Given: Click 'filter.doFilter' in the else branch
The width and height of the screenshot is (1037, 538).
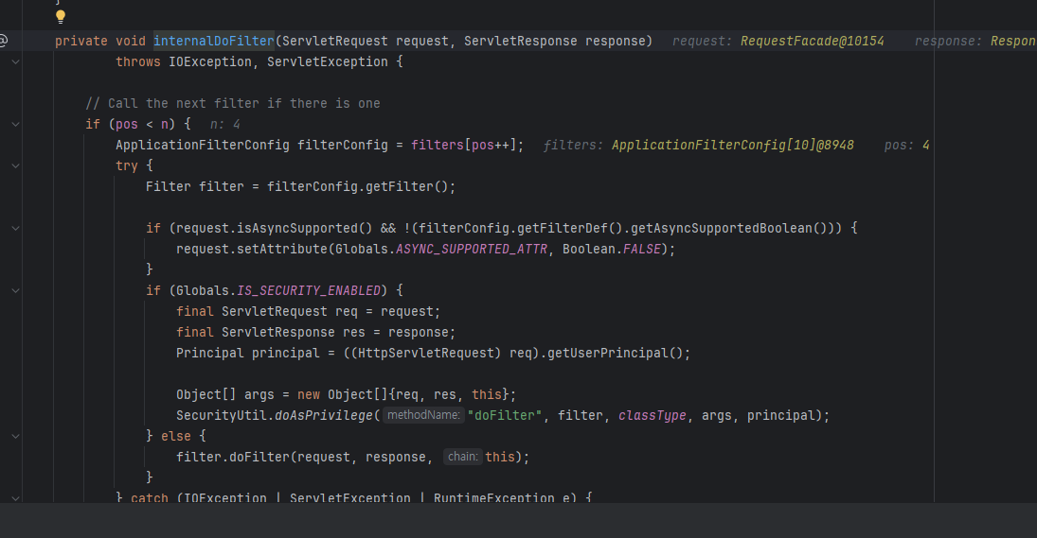Looking at the screenshot, I should pos(233,457).
